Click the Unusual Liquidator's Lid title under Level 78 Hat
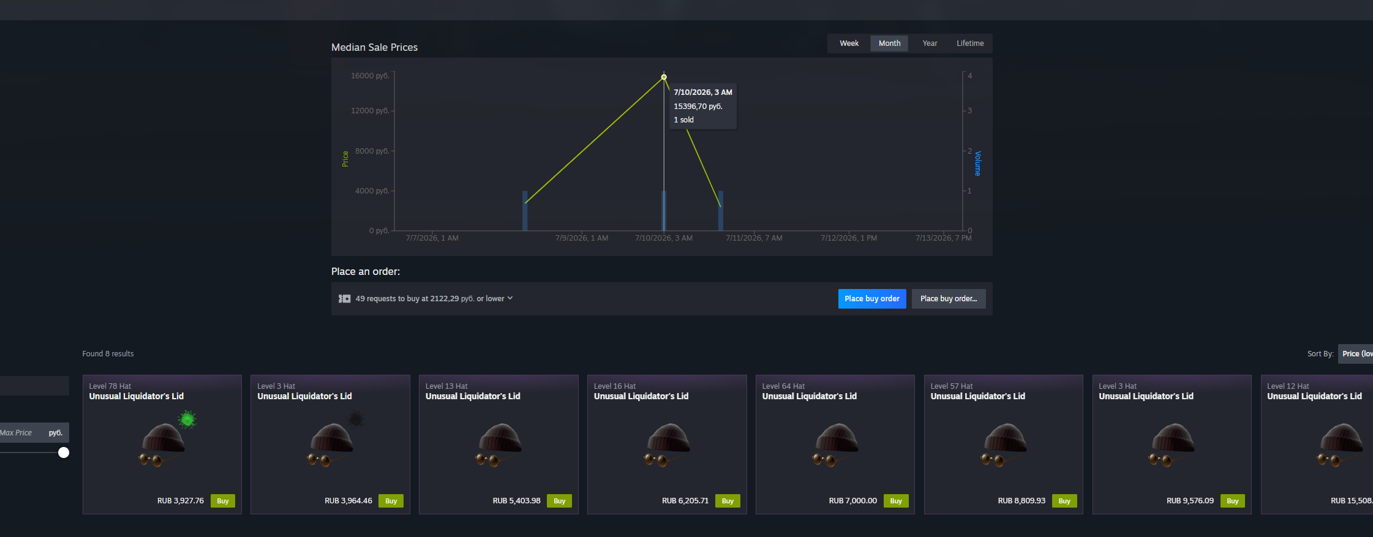Viewport: 1373px width, 537px height. 137,396
